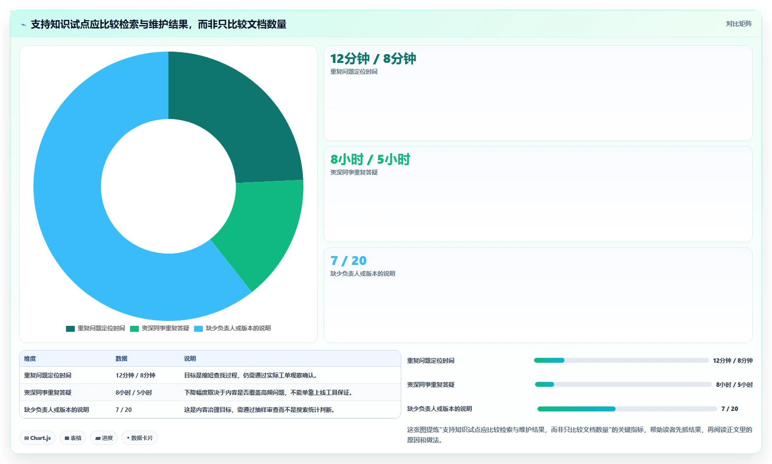This screenshot has width=772, height=464.
Task: Click the 8小时 / 5小时 card value
Action: pos(370,159)
